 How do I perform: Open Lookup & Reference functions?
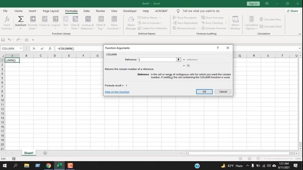tap(88, 23)
